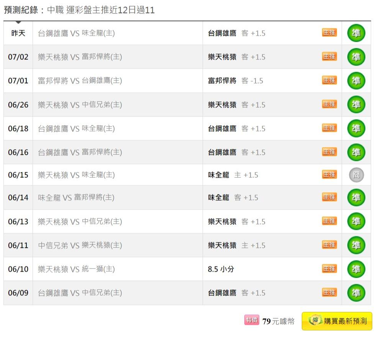
Task: Click prediction 台鋼雄鷹 客 +1.5 on 06/09
Action: [237, 293]
